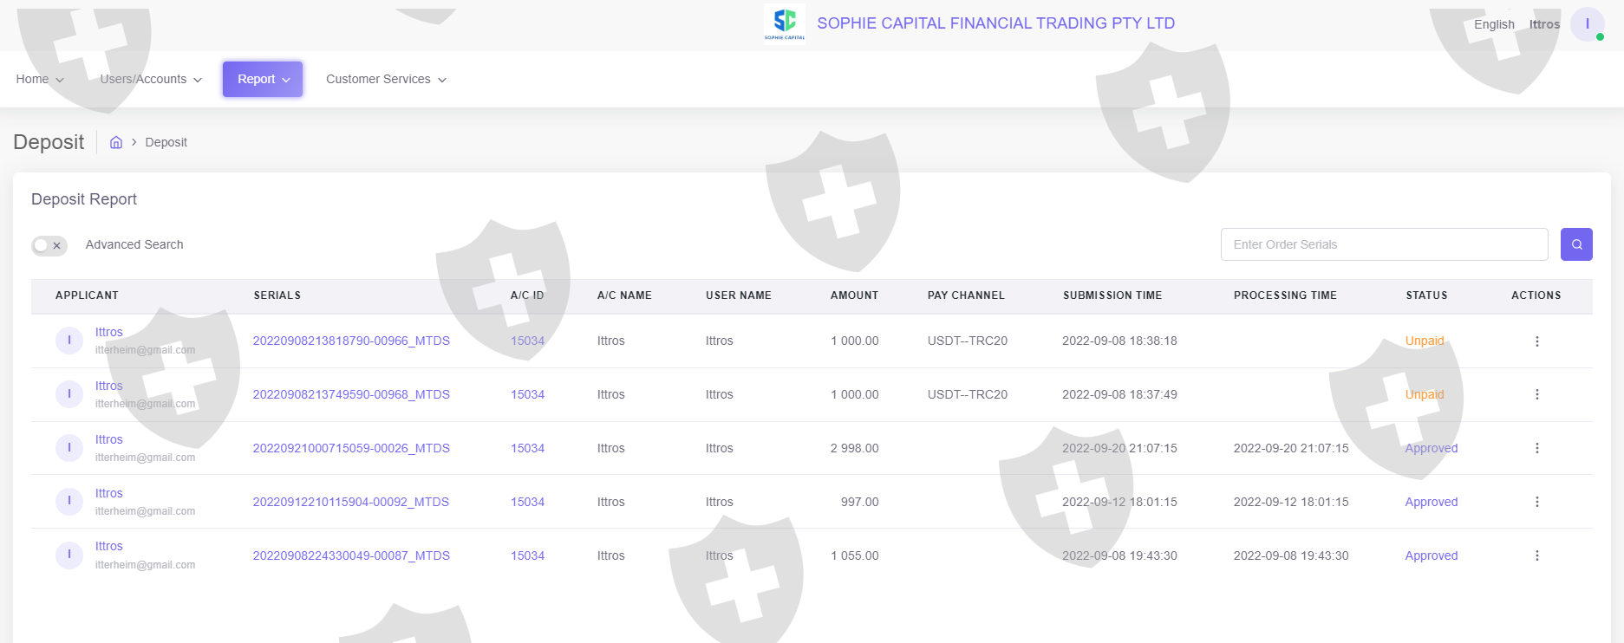
Task: Click the search magnifier button
Action: 1576,244
